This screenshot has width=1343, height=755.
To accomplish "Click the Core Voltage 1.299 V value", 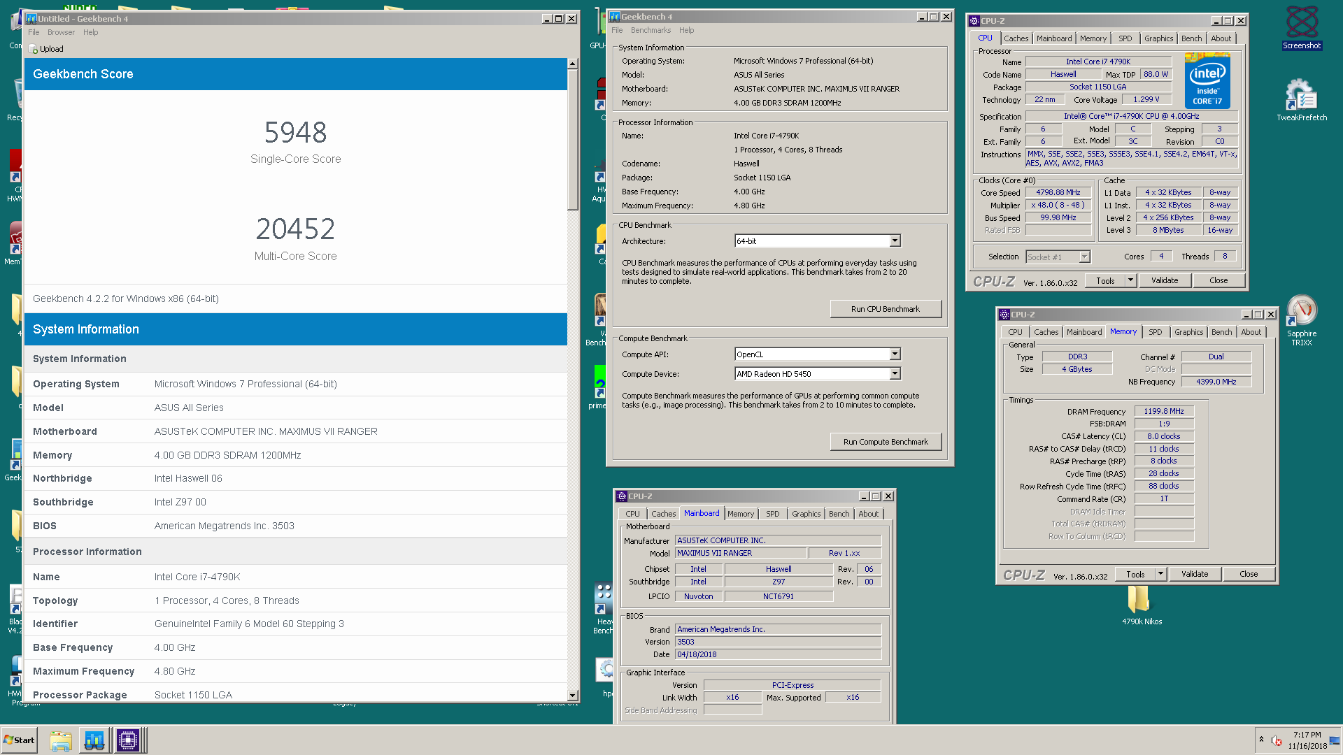I will point(1146,99).
